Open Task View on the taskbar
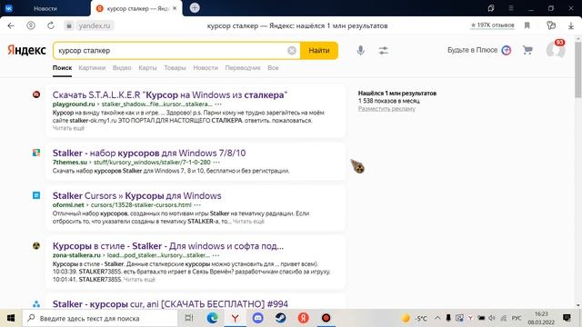 (189, 318)
